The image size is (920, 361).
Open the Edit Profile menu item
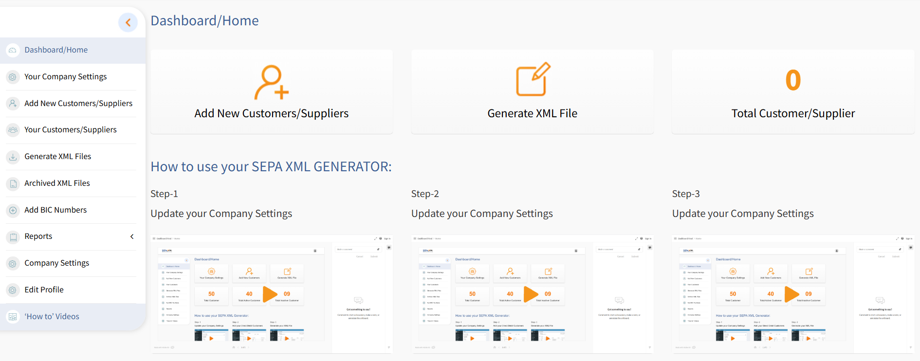(x=44, y=290)
